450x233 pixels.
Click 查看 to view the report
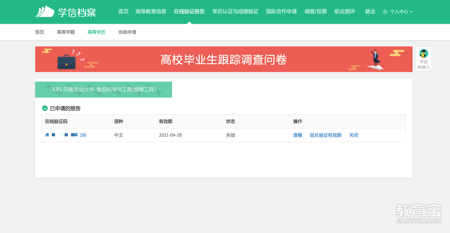(297, 135)
